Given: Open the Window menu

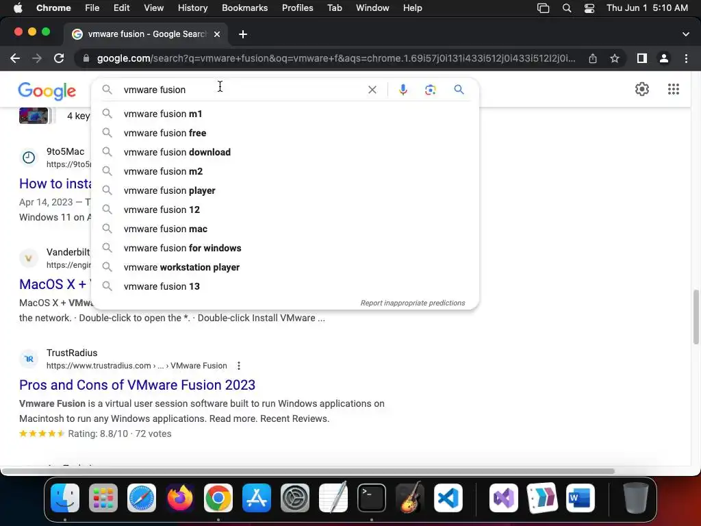Looking at the screenshot, I should pyautogui.click(x=372, y=8).
